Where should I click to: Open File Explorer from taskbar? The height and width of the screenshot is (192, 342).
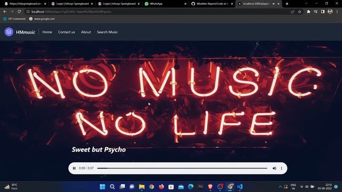click(x=142, y=187)
